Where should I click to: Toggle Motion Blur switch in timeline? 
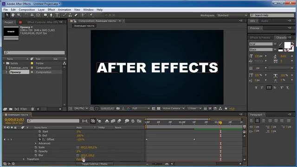point(119,121)
